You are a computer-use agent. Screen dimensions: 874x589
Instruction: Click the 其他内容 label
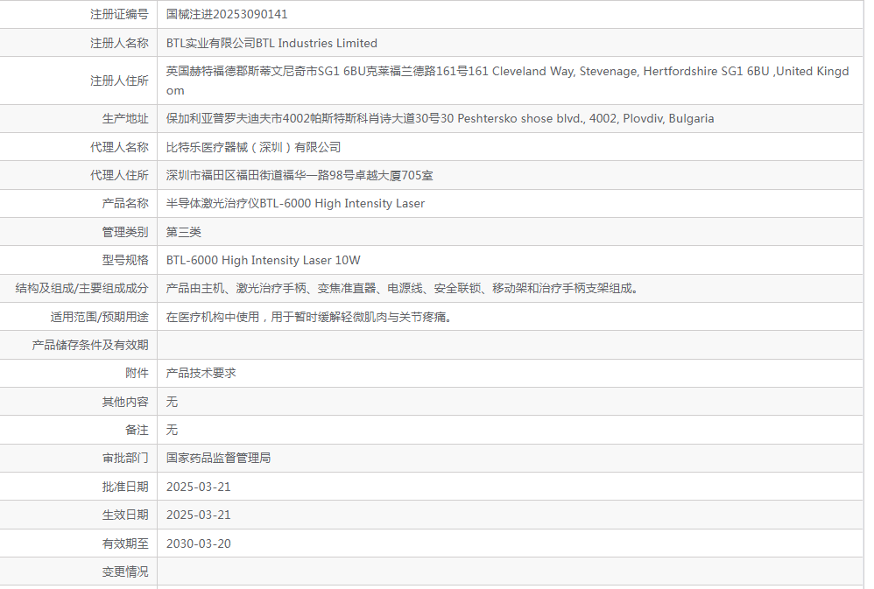click(x=125, y=402)
